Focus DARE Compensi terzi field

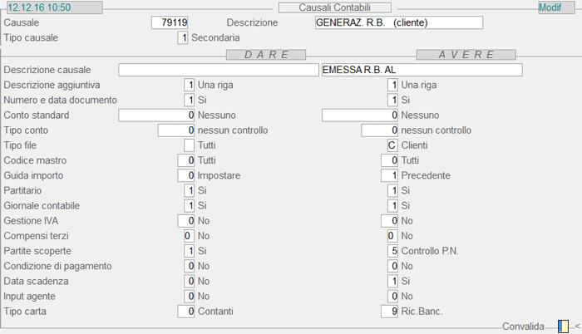click(189, 236)
